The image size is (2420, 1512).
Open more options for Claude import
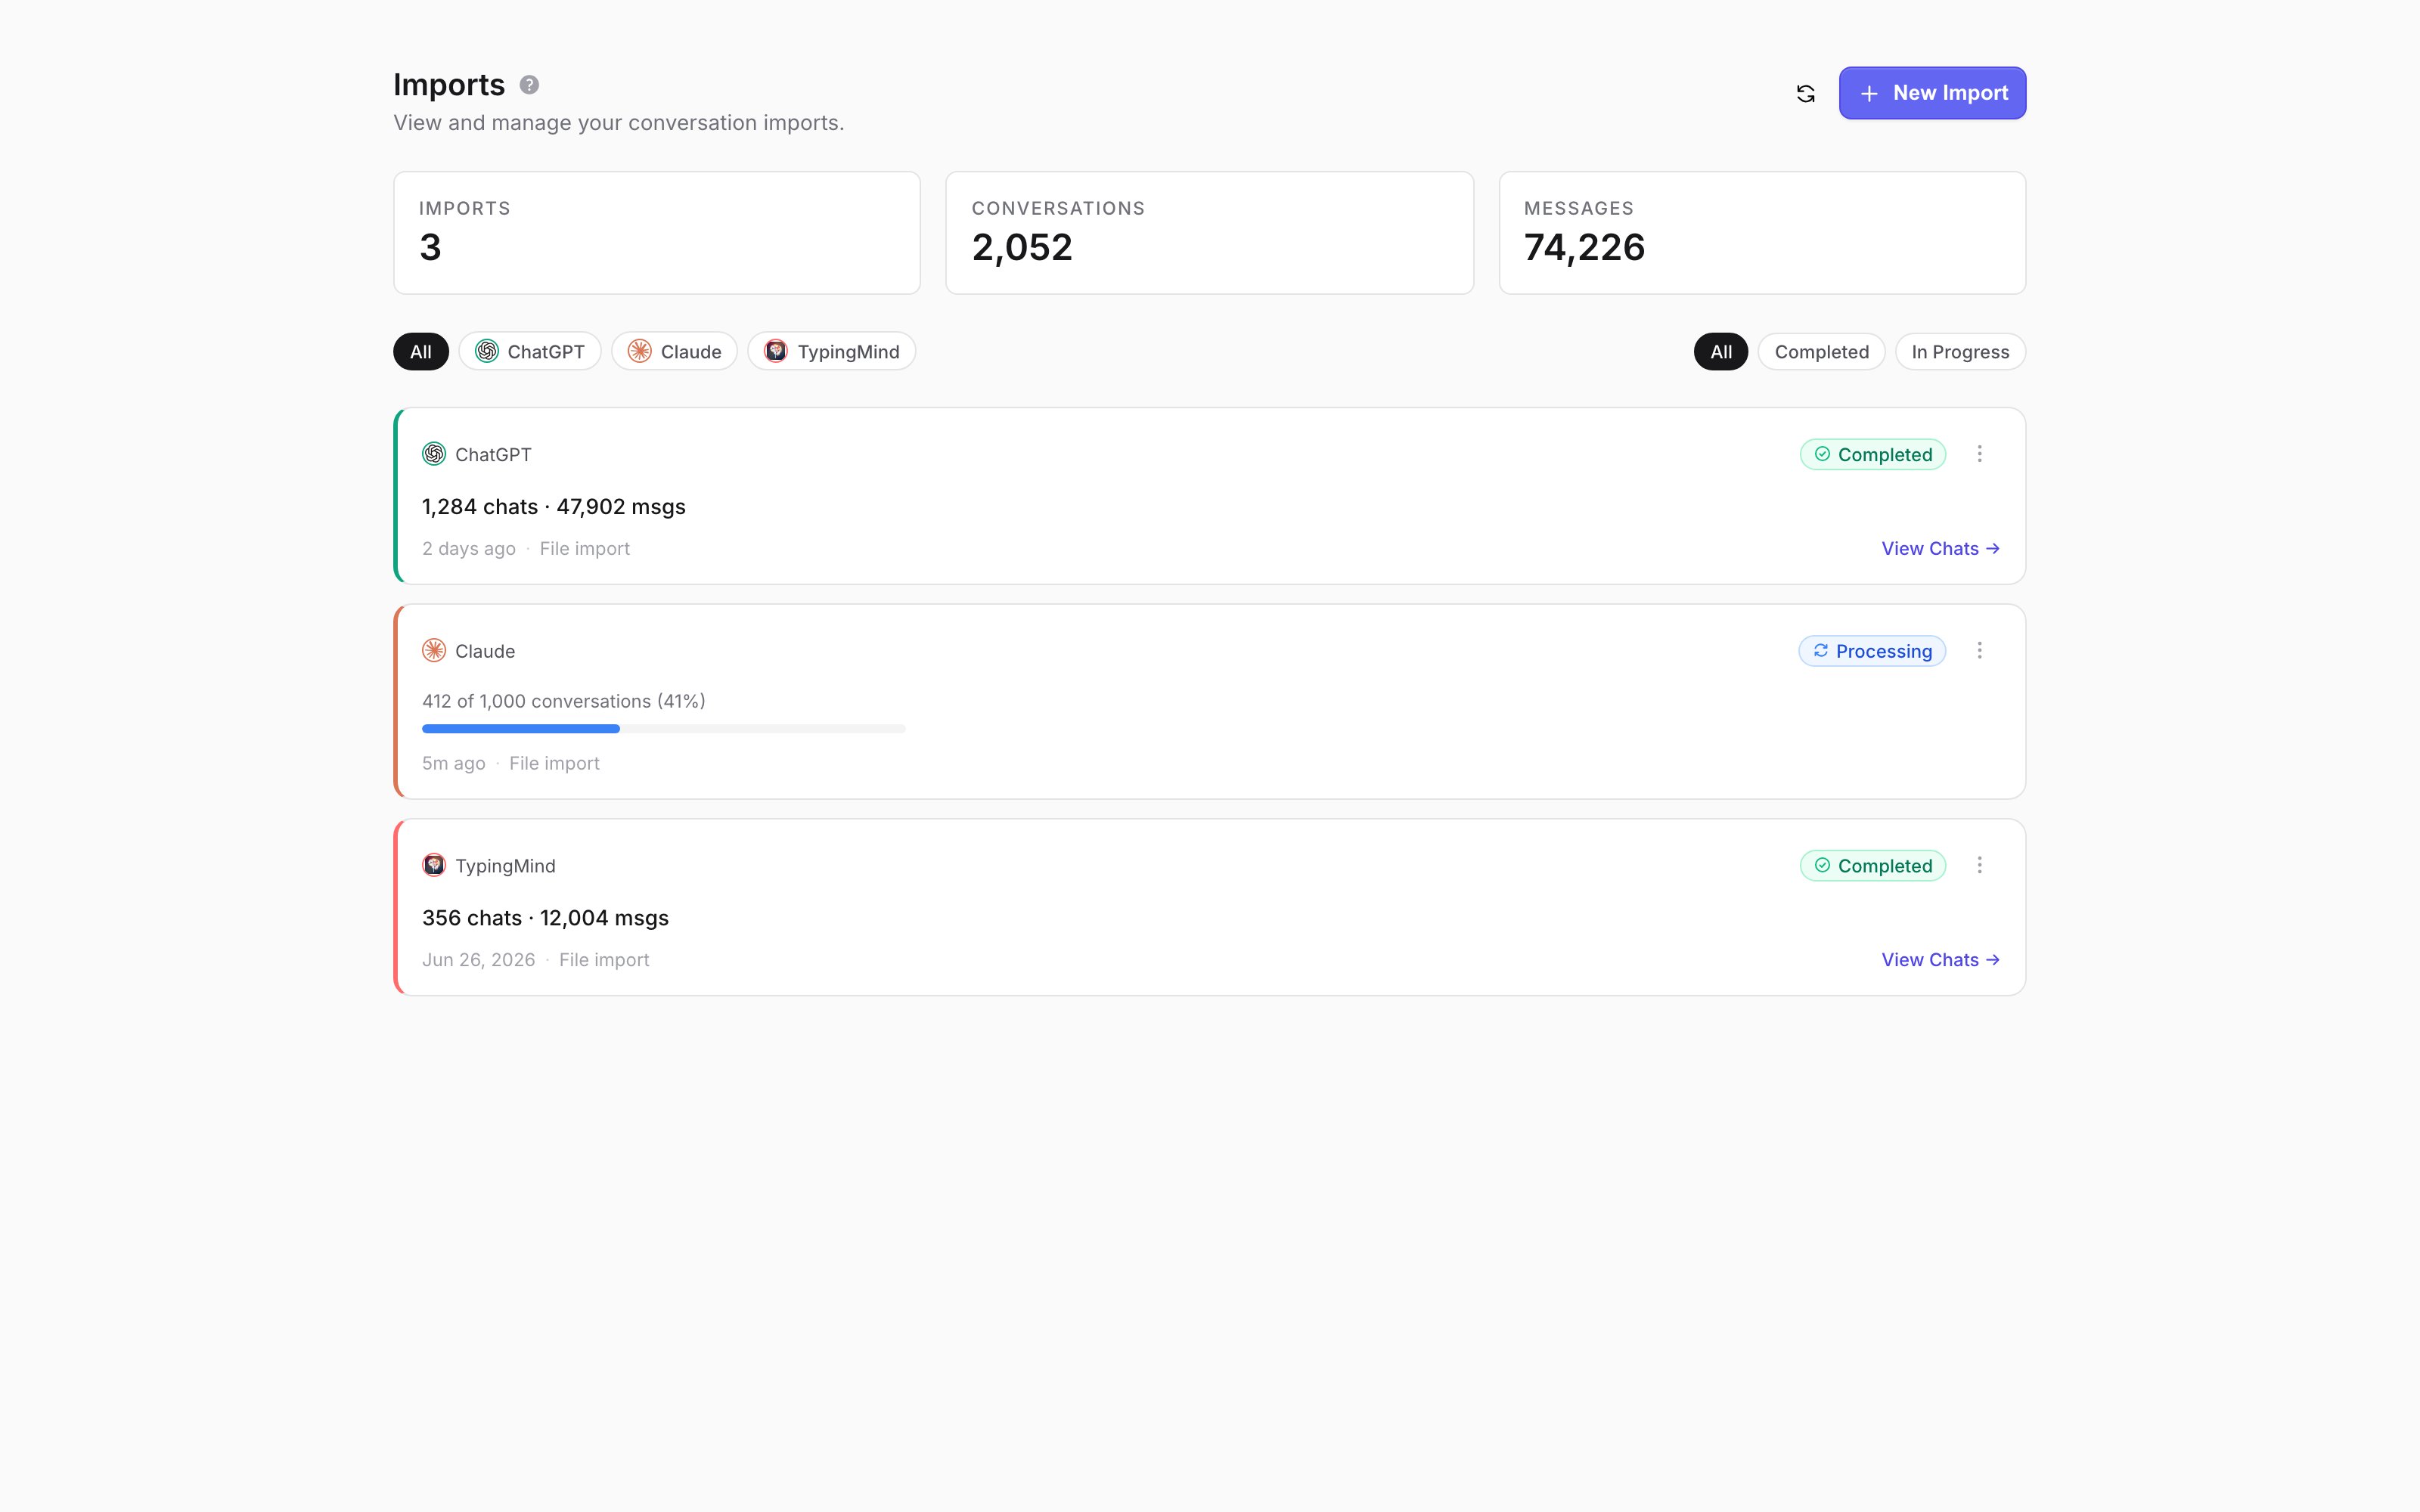coord(1979,651)
